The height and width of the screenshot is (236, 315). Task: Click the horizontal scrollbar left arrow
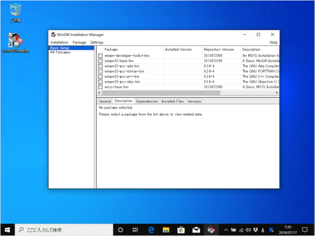(x=99, y=93)
